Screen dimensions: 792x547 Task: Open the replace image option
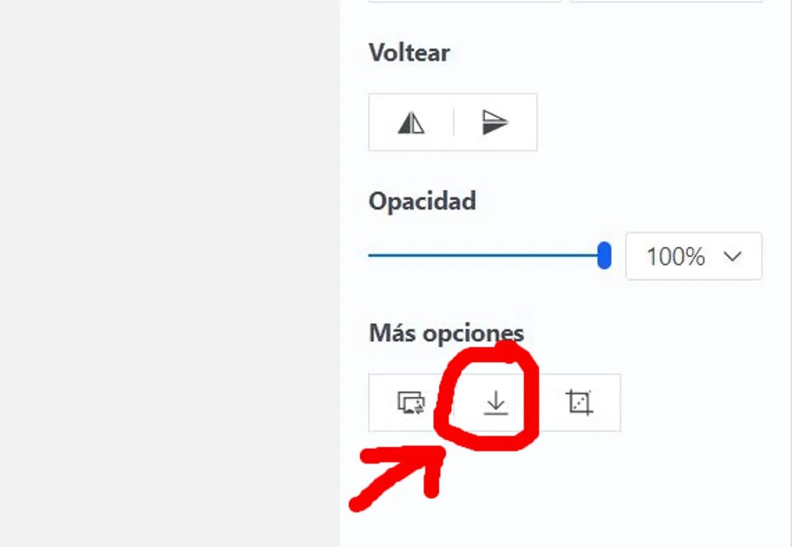coord(411,403)
